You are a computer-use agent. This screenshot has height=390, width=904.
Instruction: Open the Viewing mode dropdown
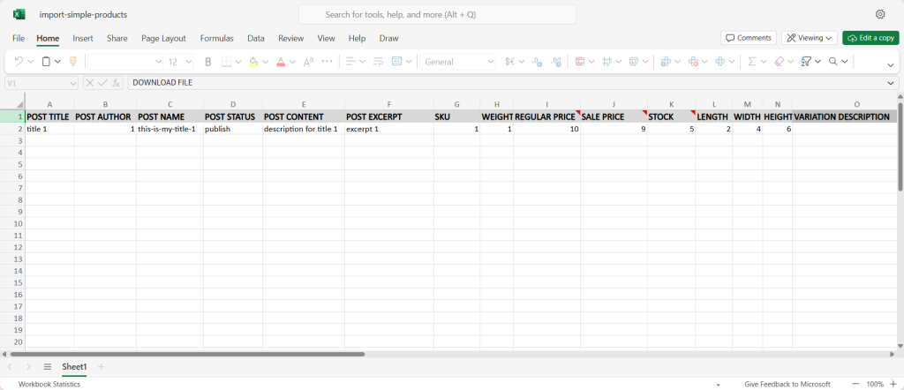[x=810, y=38]
